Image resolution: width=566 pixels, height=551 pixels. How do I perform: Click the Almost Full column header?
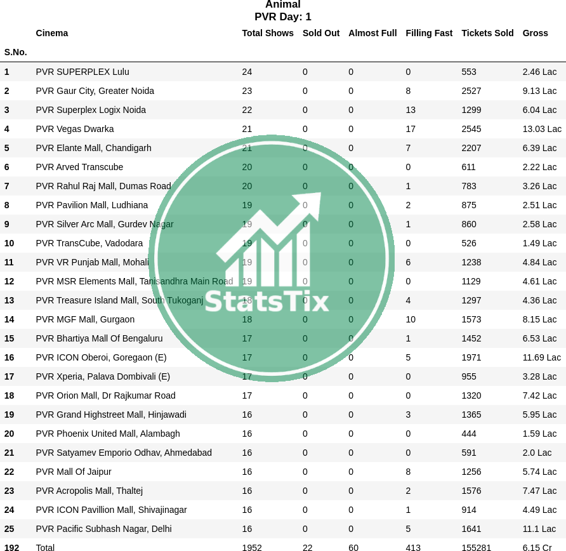point(372,33)
